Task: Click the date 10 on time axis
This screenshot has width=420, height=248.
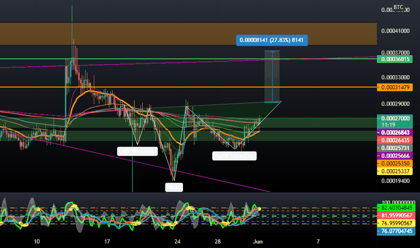Action: [37, 242]
